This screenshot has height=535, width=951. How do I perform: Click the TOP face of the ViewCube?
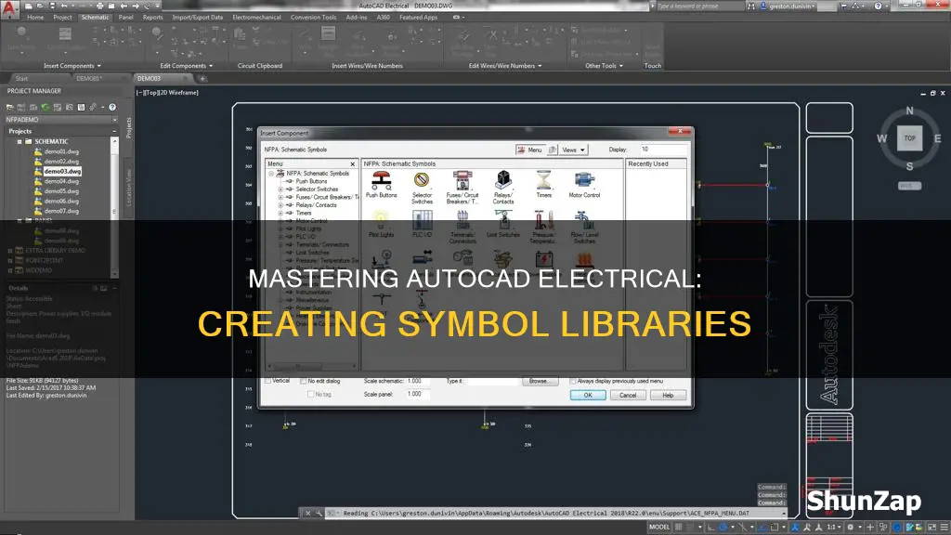909,138
